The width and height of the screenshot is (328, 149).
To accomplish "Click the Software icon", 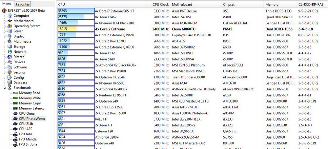I will click(10, 67).
